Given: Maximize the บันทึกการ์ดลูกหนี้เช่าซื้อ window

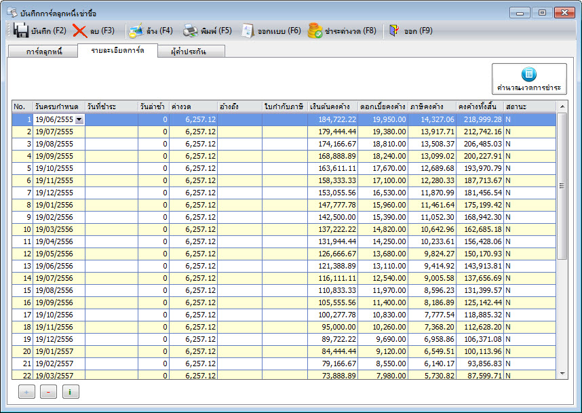Looking at the screenshot, I should [x=542, y=13].
